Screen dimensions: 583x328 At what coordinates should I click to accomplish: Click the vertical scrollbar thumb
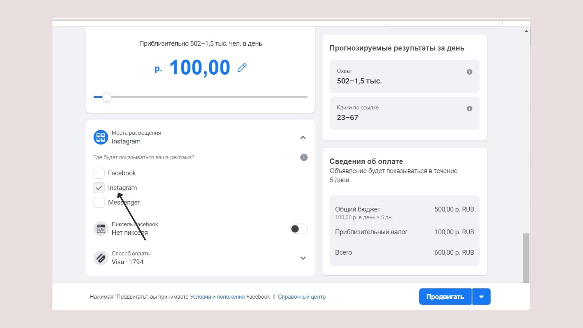526,258
